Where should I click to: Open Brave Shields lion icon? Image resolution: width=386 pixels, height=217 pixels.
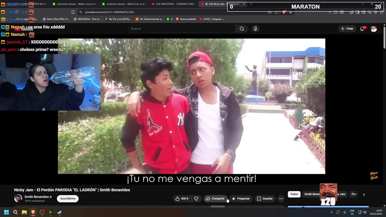[x=284, y=12]
